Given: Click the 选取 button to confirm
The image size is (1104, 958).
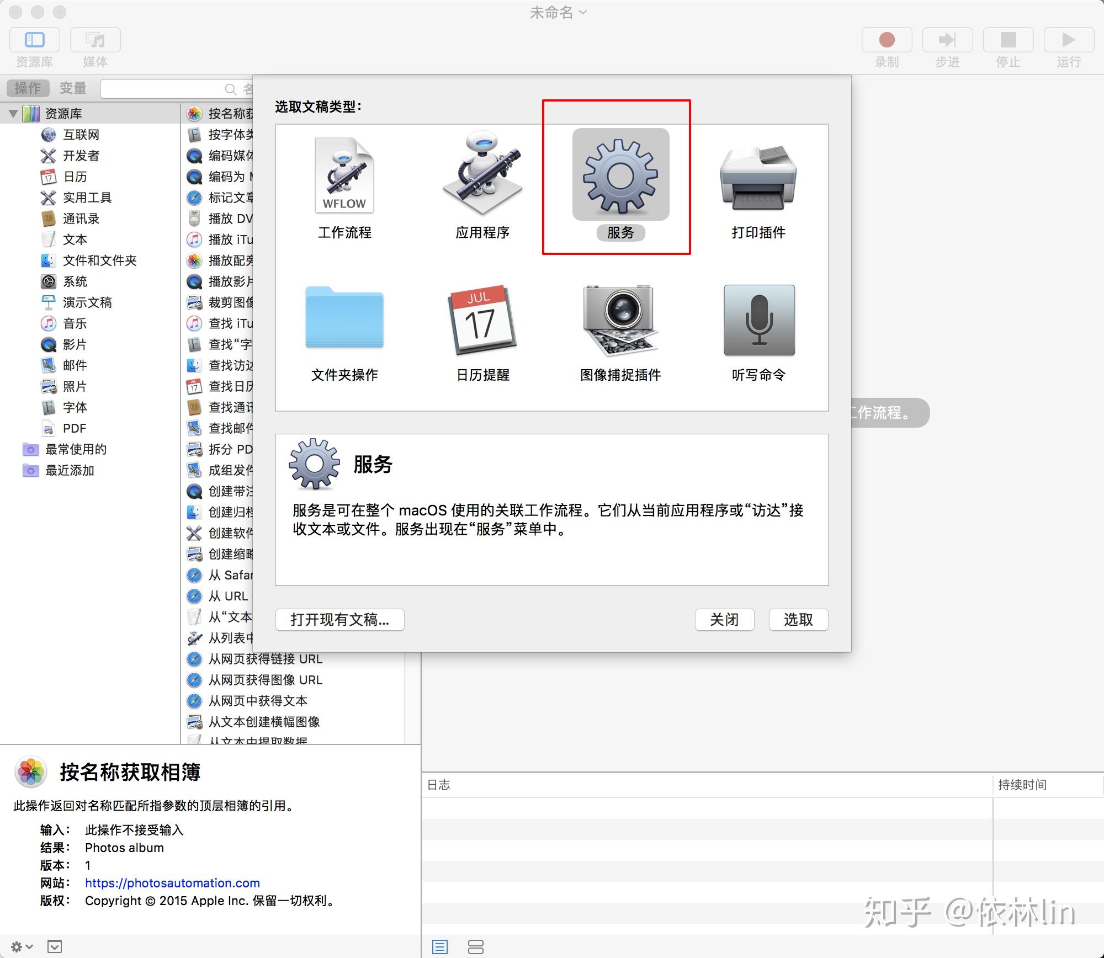Looking at the screenshot, I should tap(798, 620).
